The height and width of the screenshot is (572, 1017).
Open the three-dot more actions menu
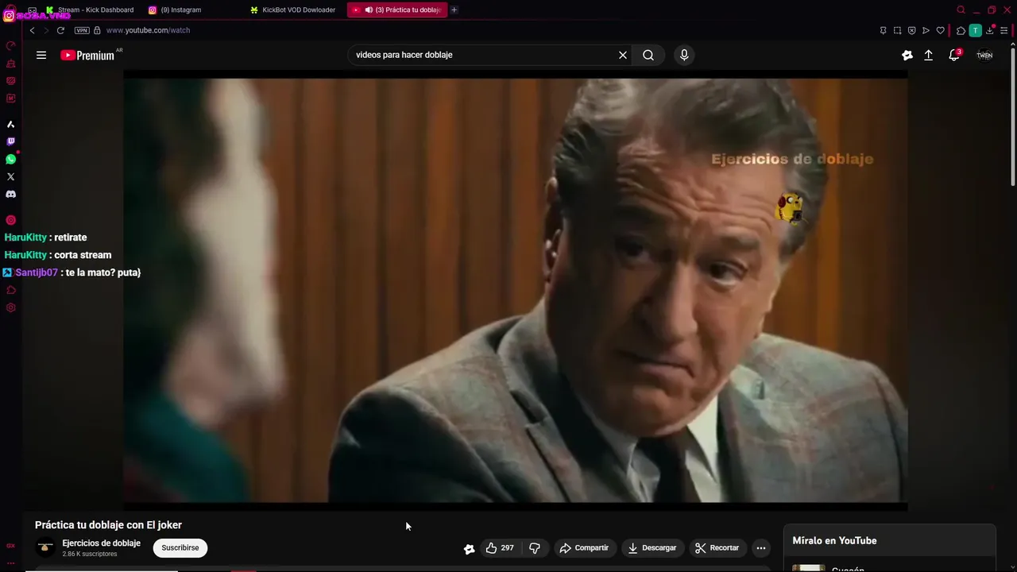(x=760, y=547)
